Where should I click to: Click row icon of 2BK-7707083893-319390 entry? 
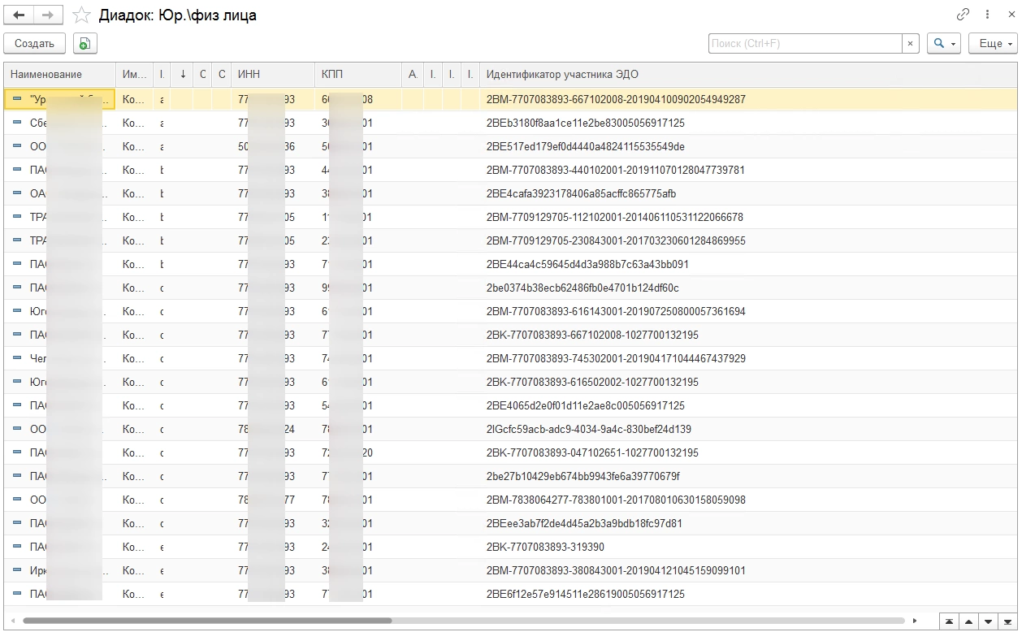[x=17, y=548]
